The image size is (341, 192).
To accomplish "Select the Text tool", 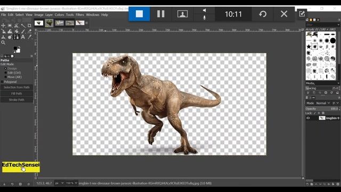I will point(23,37).
